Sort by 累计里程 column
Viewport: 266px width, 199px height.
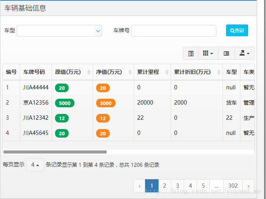tap(152, 72)
